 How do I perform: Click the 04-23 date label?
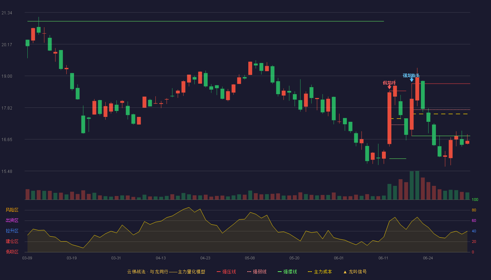205,258
